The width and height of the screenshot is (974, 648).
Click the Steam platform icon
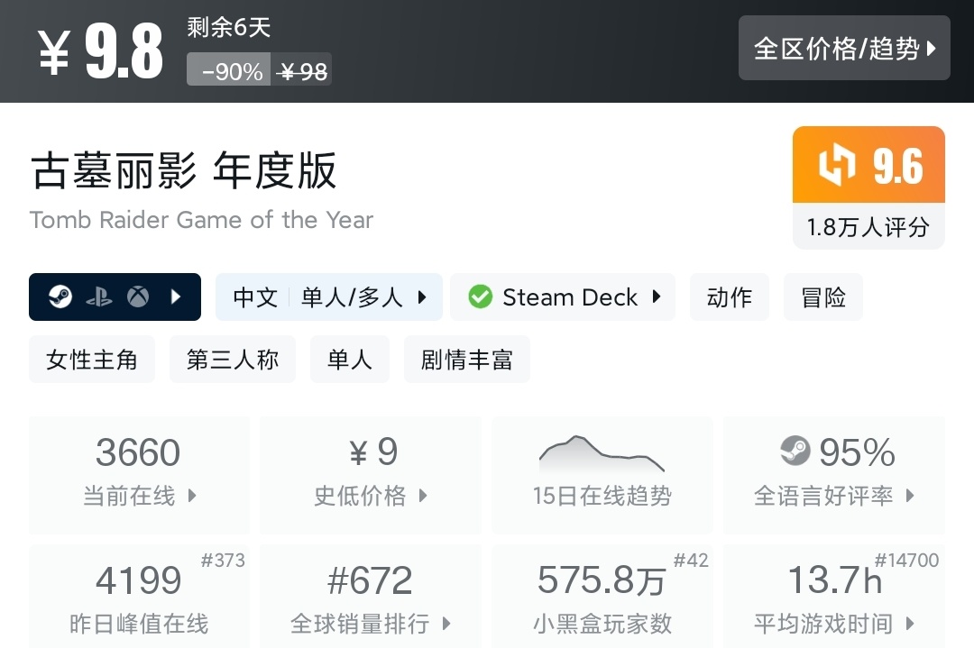(x=60, y=297)
